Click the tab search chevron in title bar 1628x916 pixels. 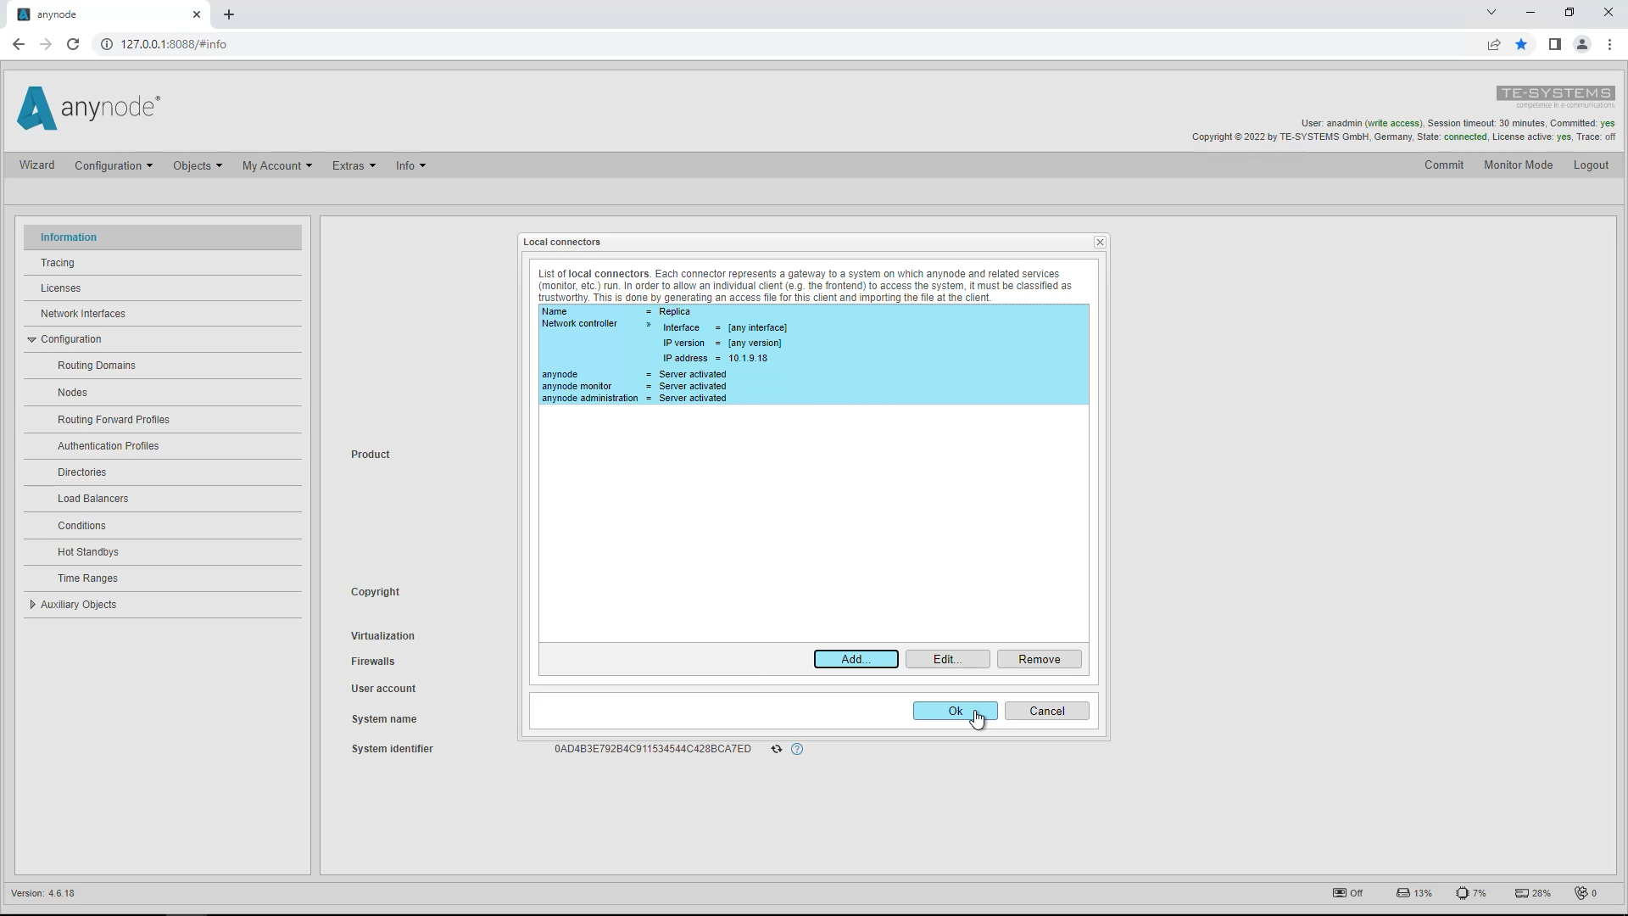1491,13
